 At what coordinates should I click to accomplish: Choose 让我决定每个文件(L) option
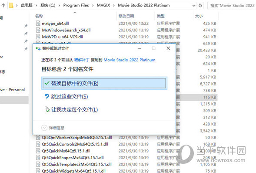(x=71, y=109)
